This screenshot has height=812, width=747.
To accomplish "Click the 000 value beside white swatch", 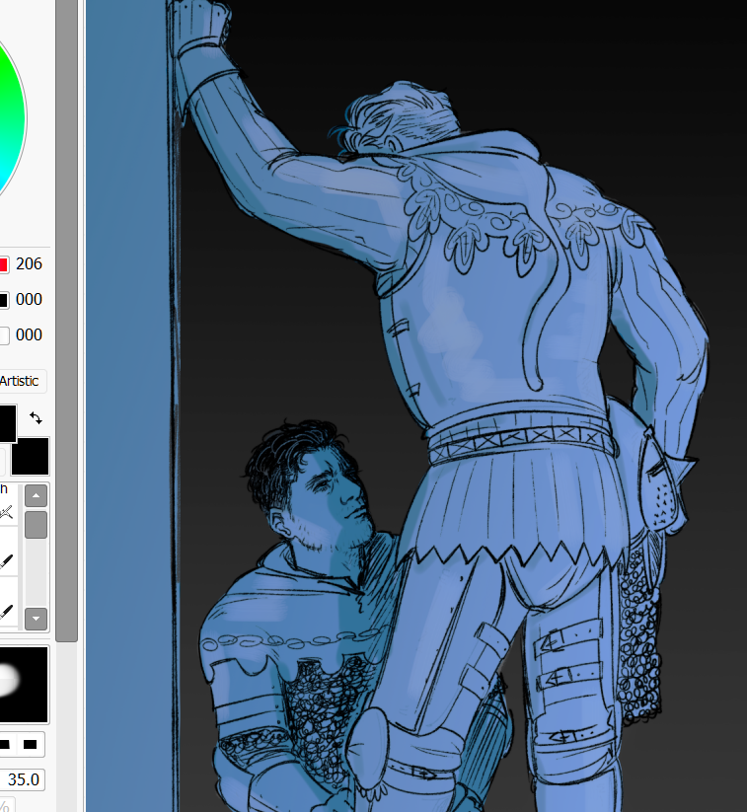I will pos(29,334).
